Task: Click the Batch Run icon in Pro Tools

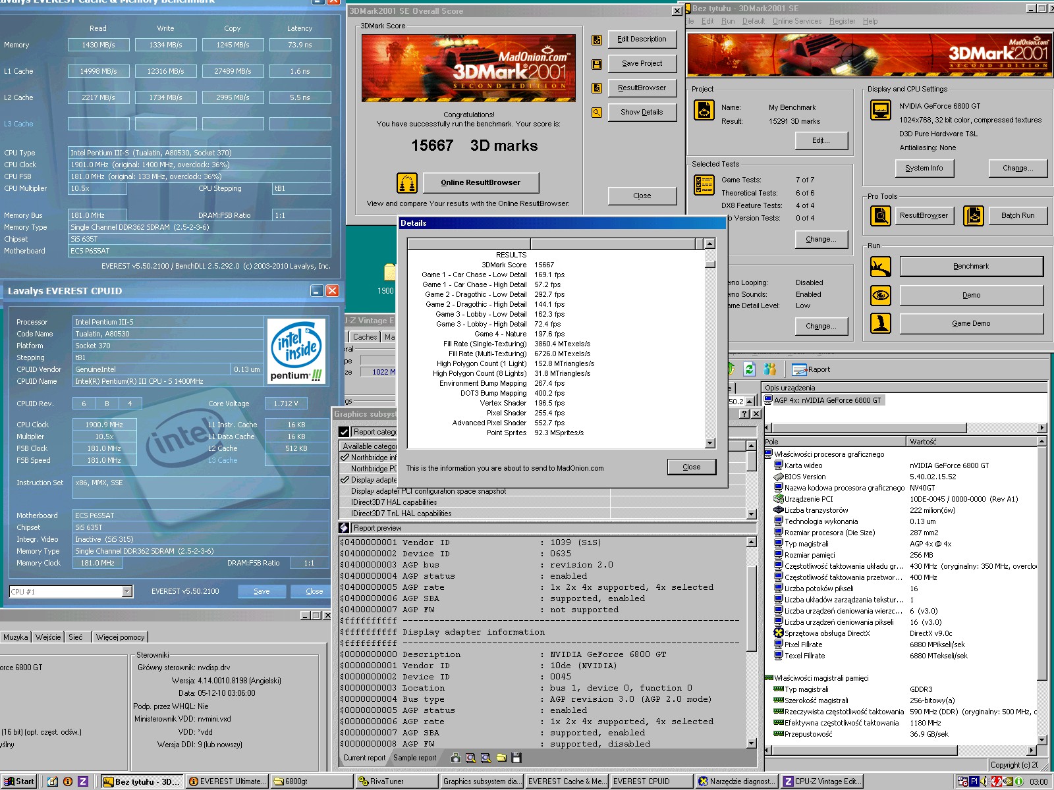Action: 974,215
